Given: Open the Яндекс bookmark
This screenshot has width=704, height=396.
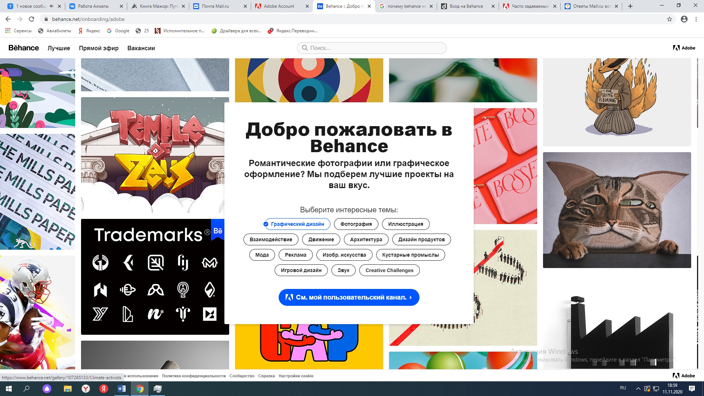Looking at the screenshot, I should (x=89, y=31).
